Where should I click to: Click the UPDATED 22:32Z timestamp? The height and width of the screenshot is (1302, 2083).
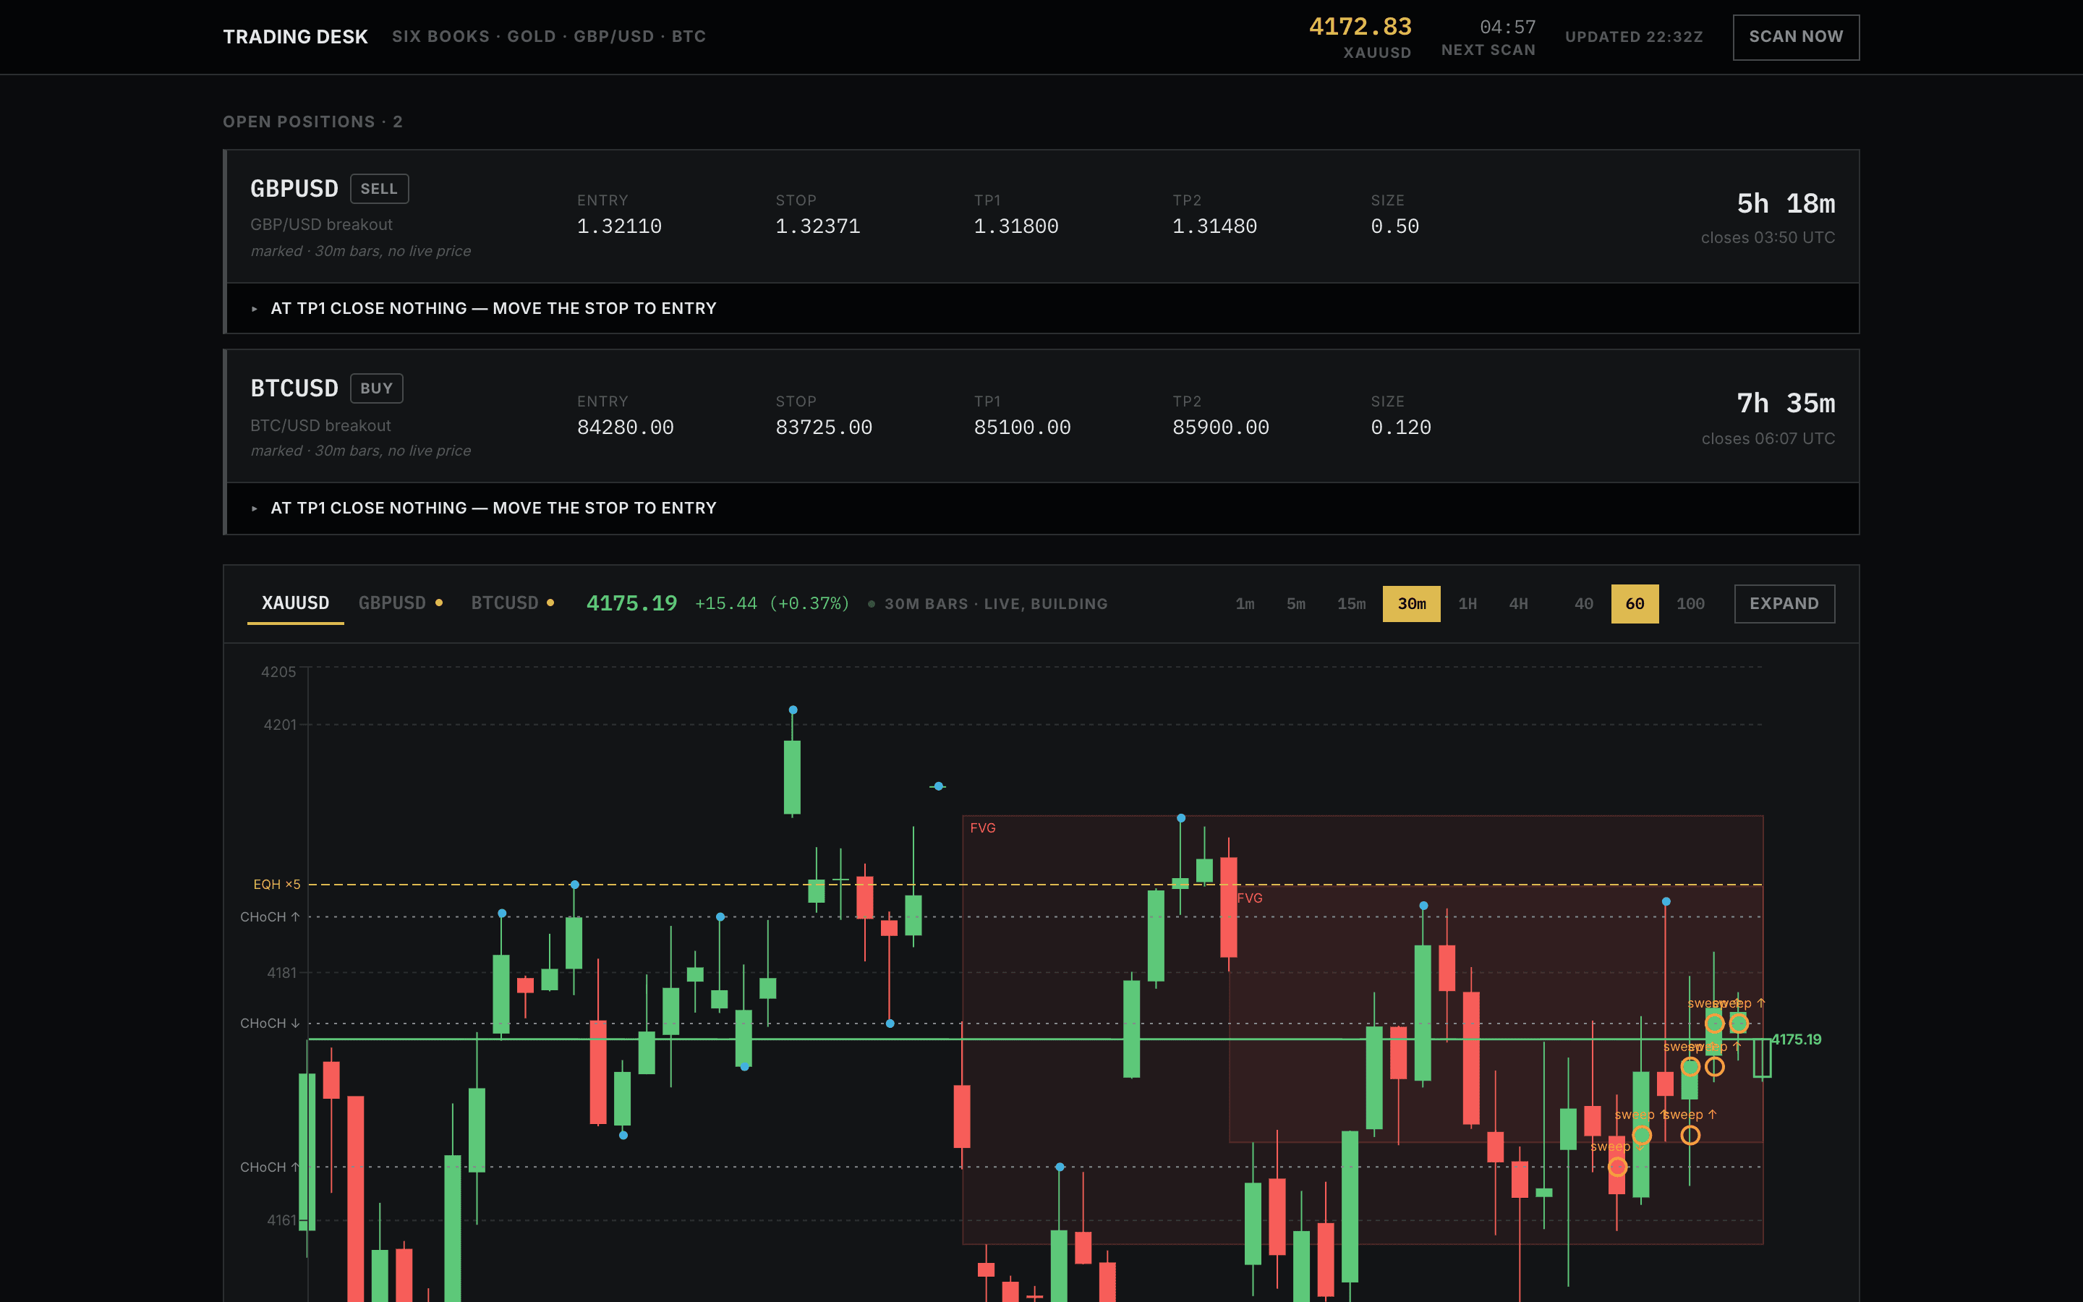pos(1634,37)
